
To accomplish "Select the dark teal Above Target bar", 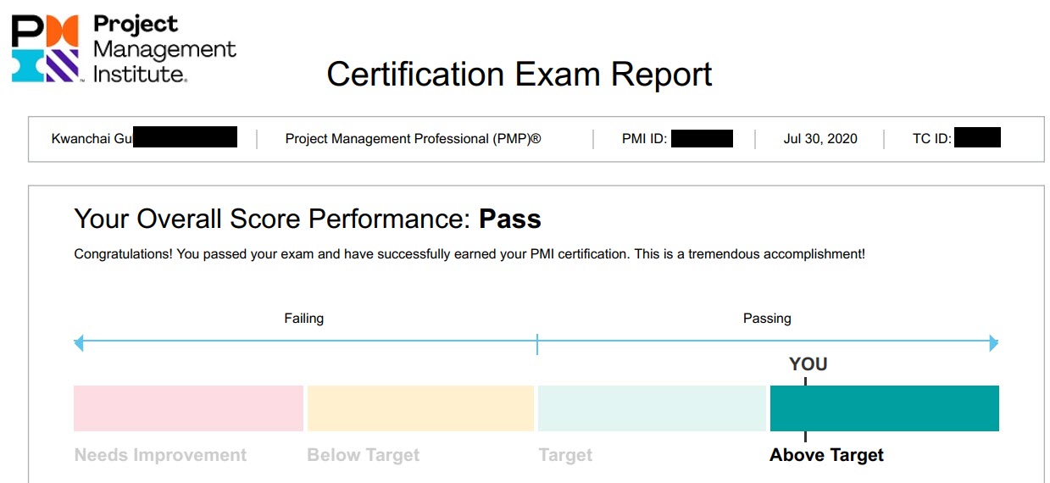I will [885, 408].
